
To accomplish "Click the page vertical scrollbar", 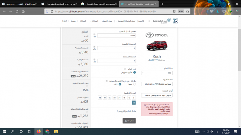I will click(x=239, y=50).
